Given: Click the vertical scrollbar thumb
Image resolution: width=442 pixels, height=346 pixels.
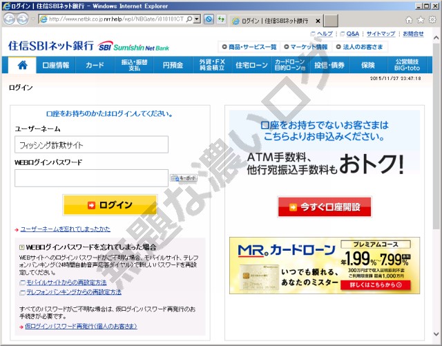Looking at the screenshot, I should click(x=436, y=136).
